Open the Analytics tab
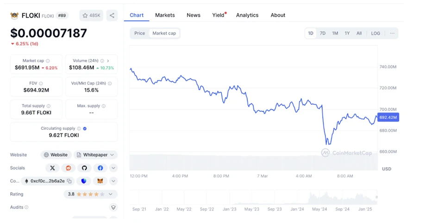The image size is (426, 224). click(x=247, y=15)
